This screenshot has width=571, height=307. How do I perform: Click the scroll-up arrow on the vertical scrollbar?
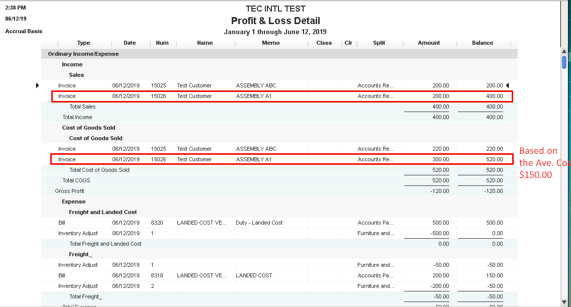click(x=564, y=51)
